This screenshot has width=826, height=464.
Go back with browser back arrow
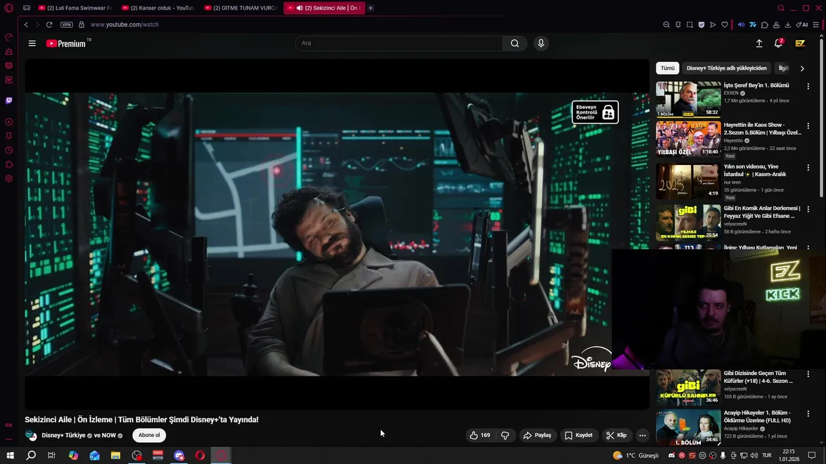pos(26,24)
